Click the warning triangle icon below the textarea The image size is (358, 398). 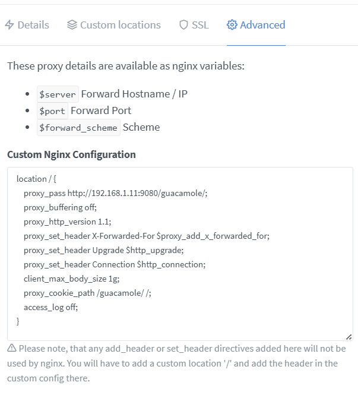[12, 349]
